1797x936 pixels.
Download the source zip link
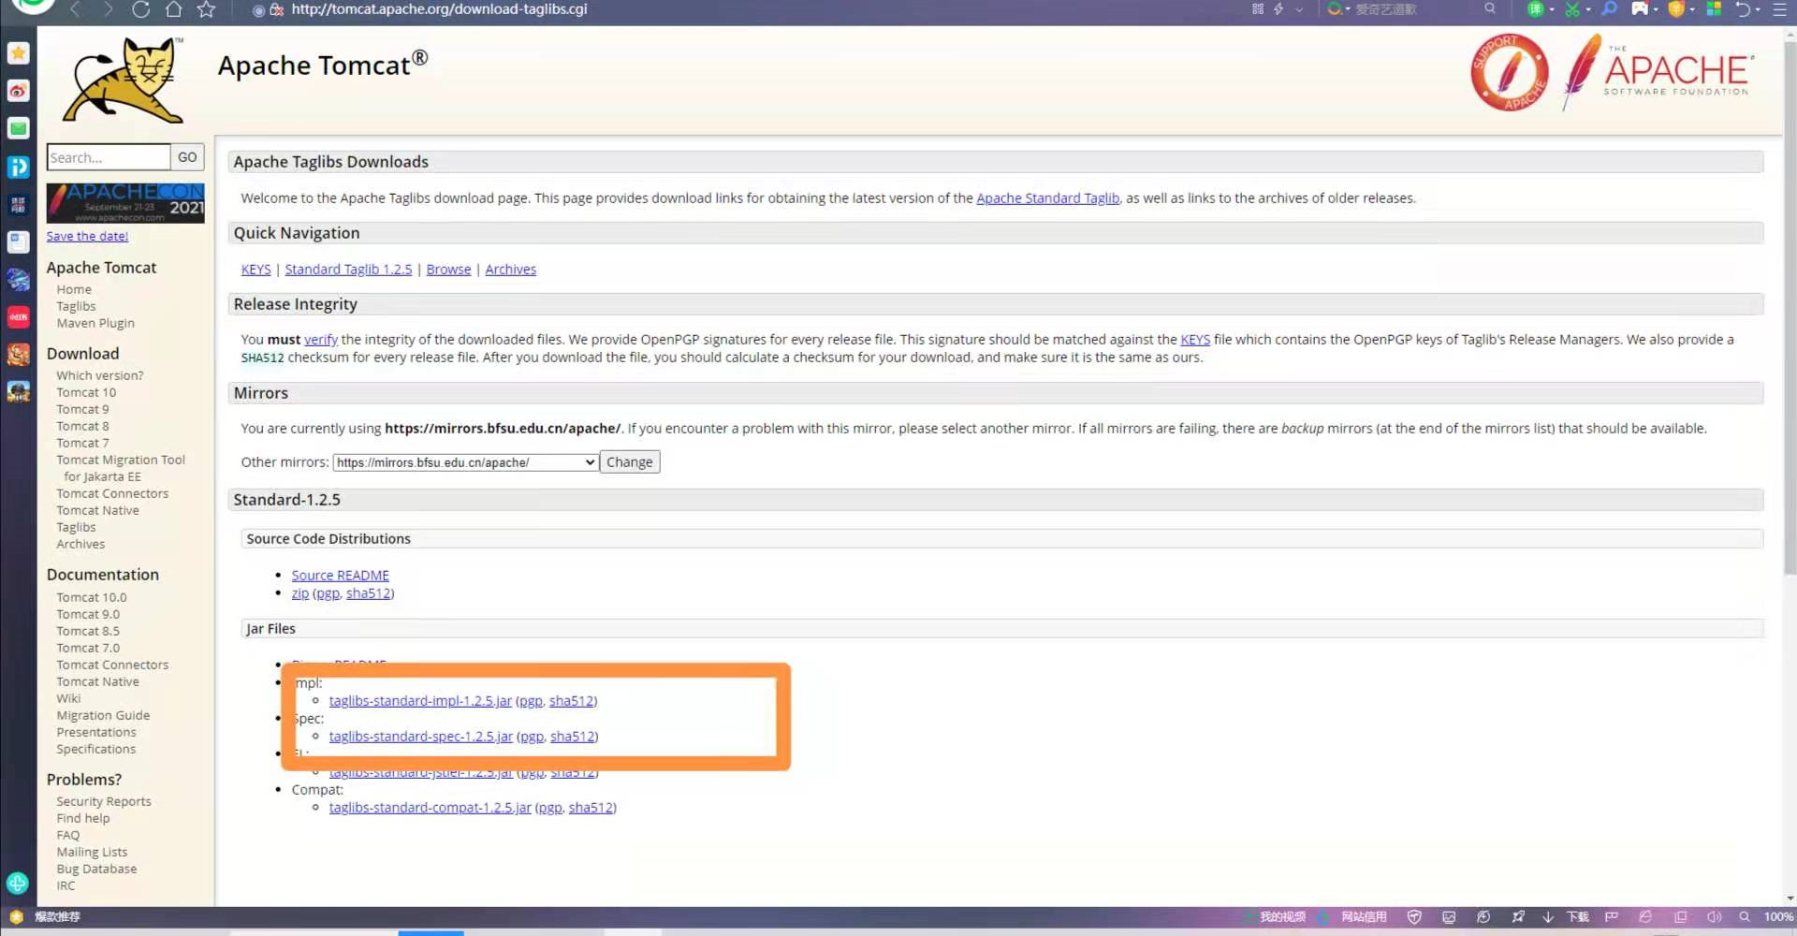[x=299, y=593]
